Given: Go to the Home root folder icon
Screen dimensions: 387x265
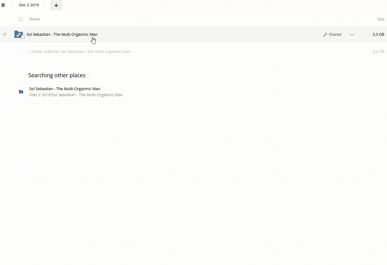Looking at the screenshot, I should (3, 5).
